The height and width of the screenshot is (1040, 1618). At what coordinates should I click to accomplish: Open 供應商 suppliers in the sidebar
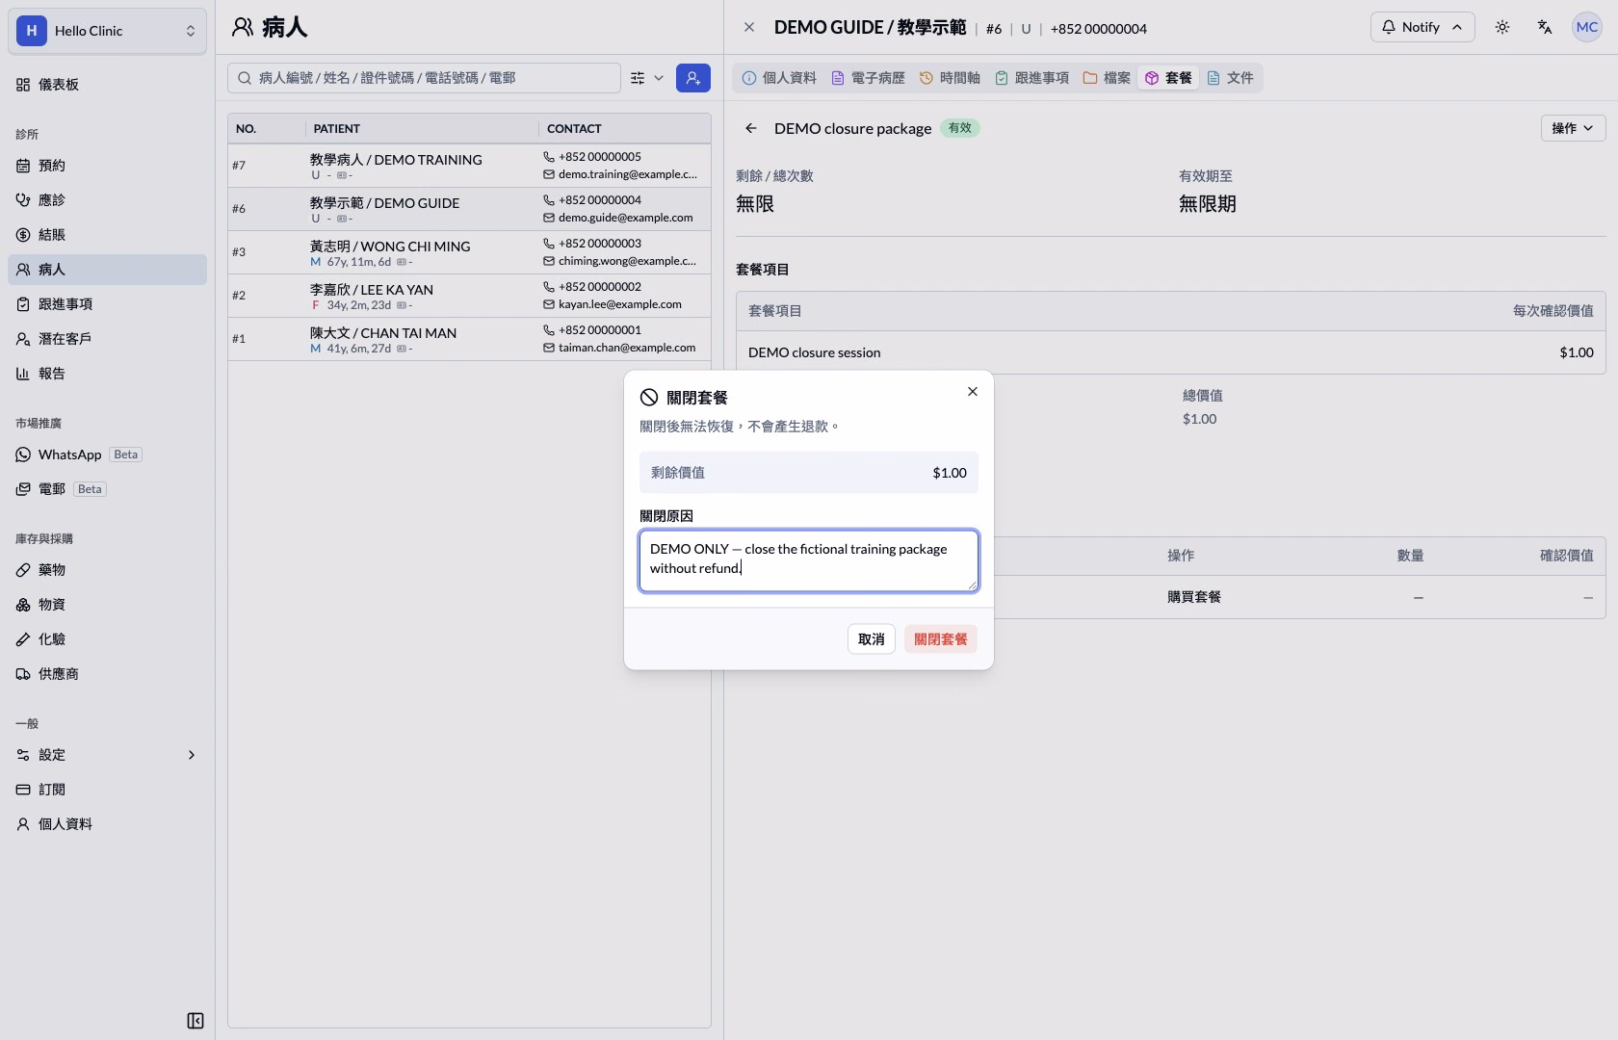coord(107,674)
